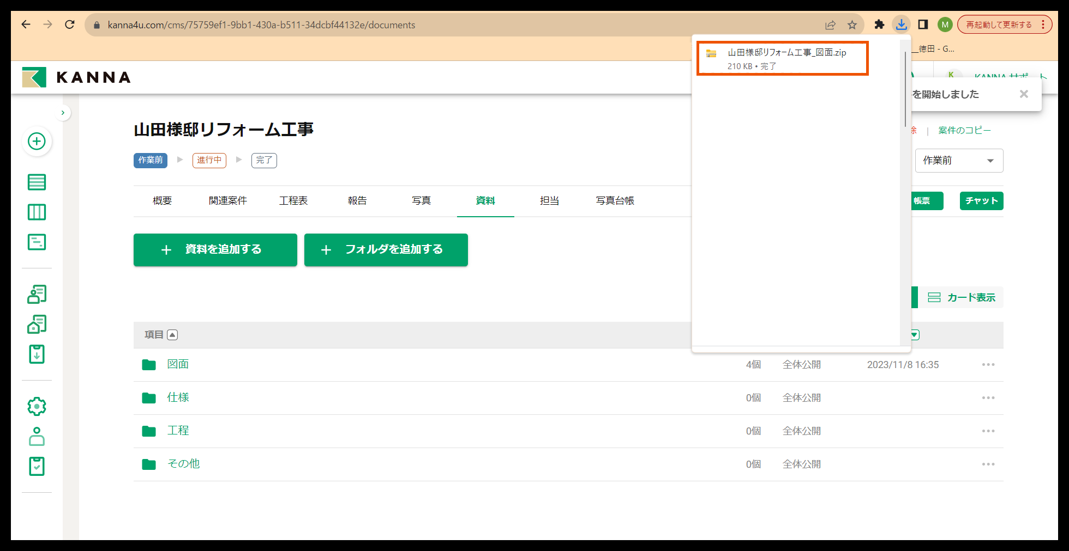Select the list view icon in the sidebar
This screenshot has height=551, width=1069.
click(x=37, y=182)
